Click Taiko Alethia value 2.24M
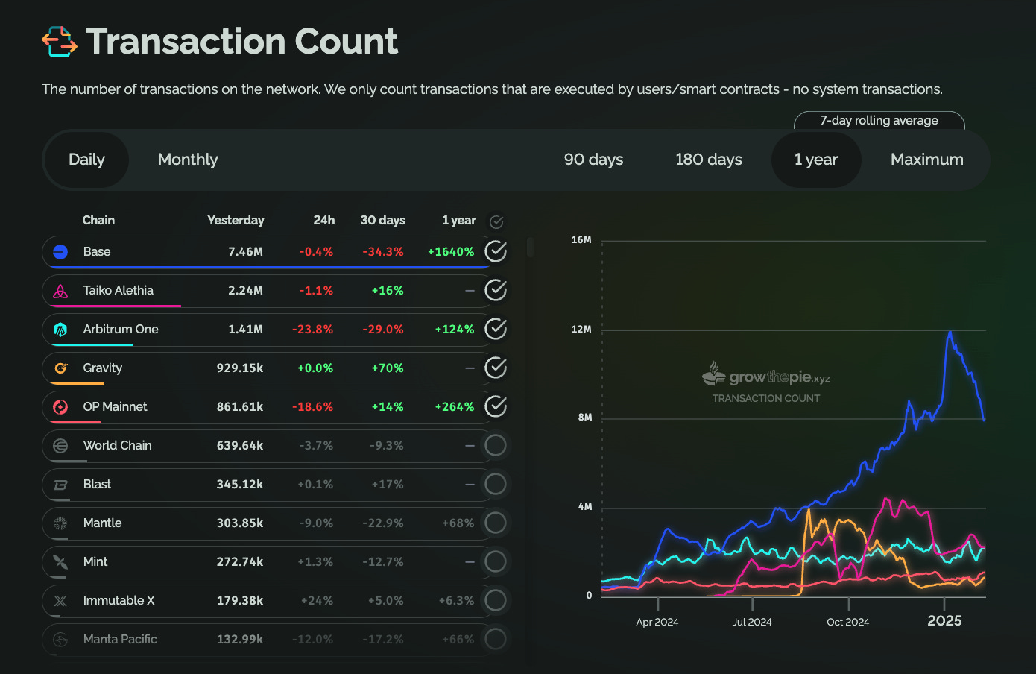 click(x=245, y=291)
